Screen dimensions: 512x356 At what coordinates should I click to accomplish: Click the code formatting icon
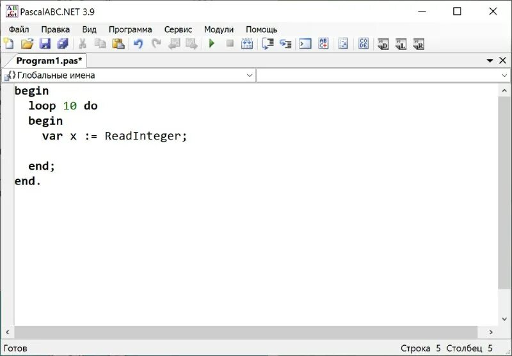pyautogui.click(x=343, y=44)
